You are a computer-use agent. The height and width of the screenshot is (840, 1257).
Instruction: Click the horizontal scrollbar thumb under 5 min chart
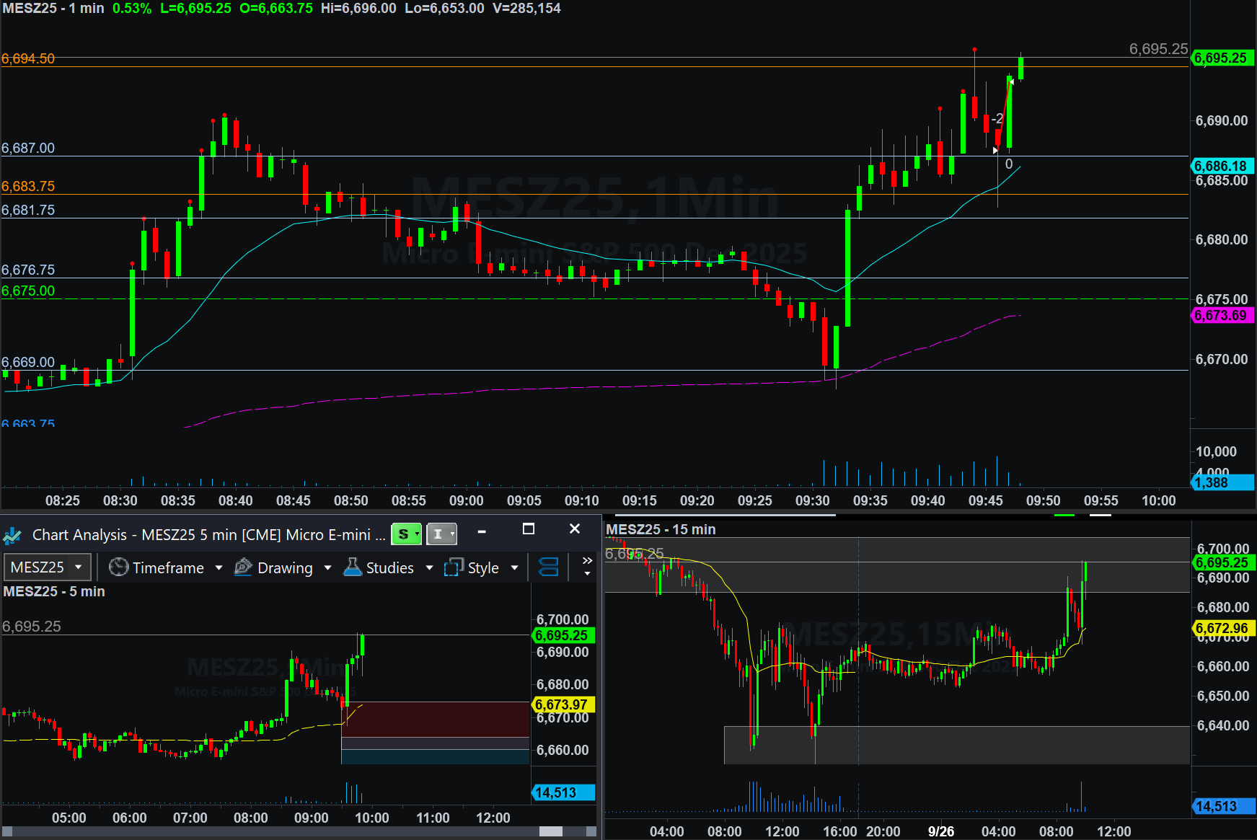(x=551, y=831)
